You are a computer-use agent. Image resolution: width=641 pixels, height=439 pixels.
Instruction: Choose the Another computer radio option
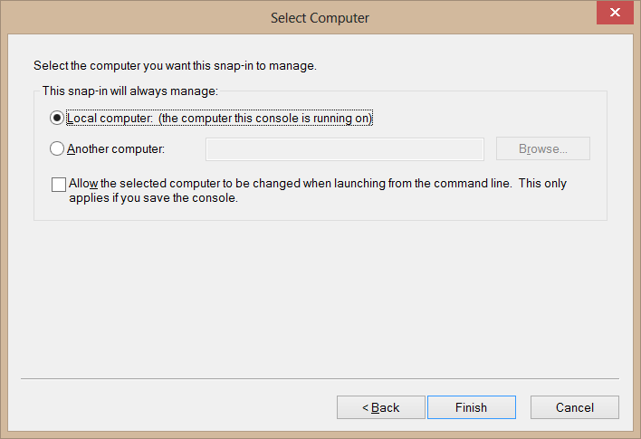pos(58,148)
